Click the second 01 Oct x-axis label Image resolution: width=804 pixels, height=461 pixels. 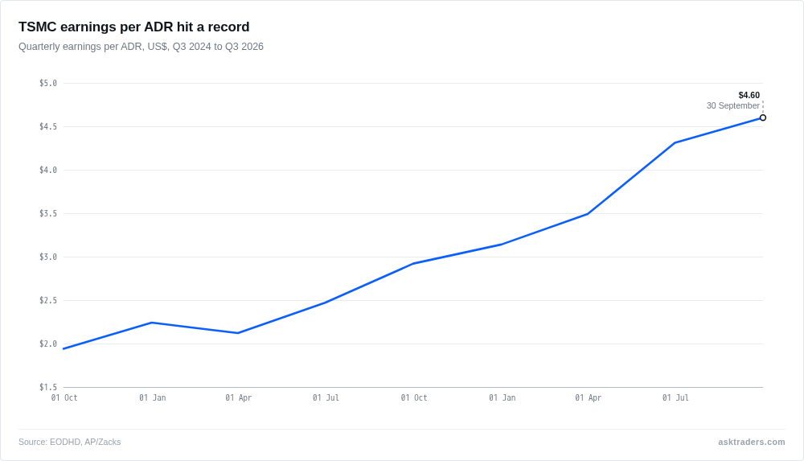pyautogui.click(x=414, y=398)
